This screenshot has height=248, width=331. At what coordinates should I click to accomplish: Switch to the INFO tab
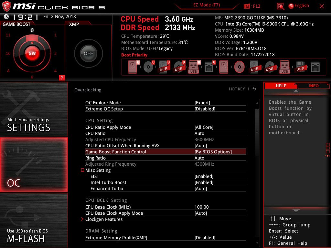point(314,86)
